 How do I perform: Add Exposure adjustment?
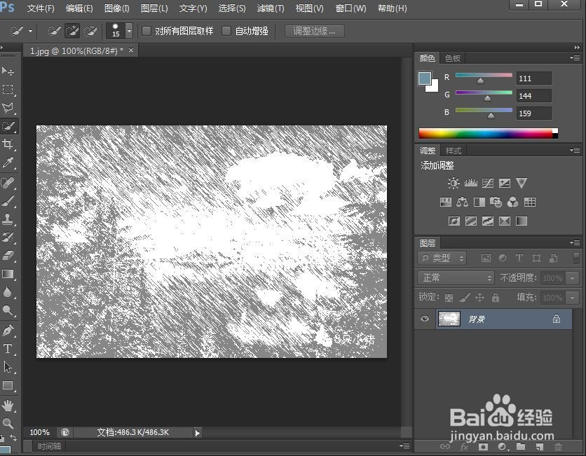(505, 183)
